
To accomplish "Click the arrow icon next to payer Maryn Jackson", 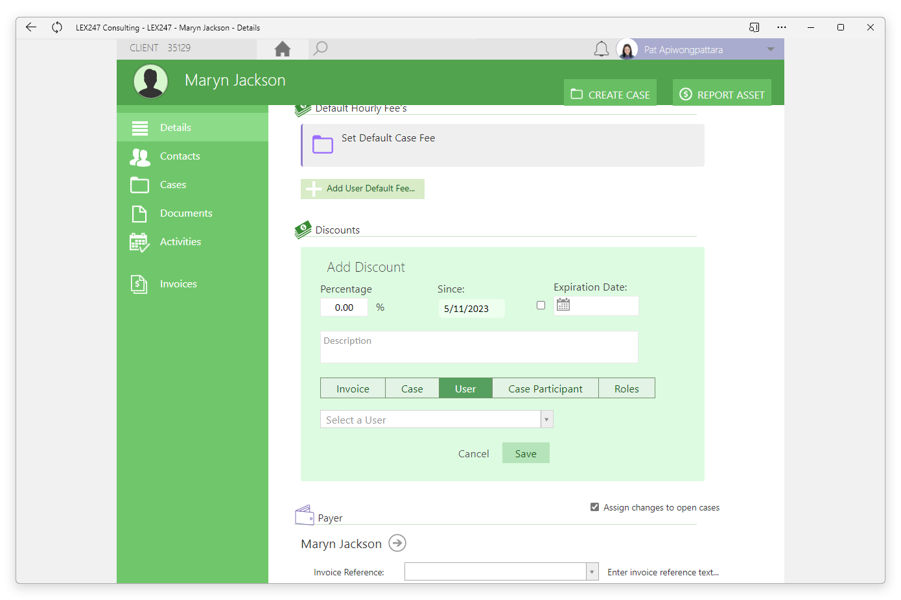I will tap(397, 543).
